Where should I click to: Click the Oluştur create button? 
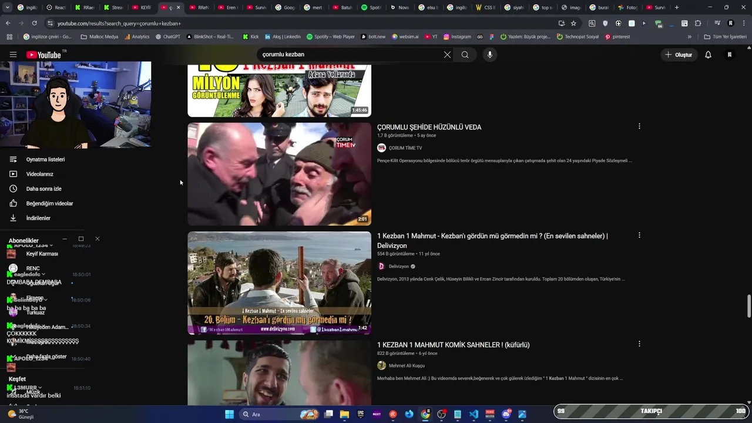[x=678, y=55]
